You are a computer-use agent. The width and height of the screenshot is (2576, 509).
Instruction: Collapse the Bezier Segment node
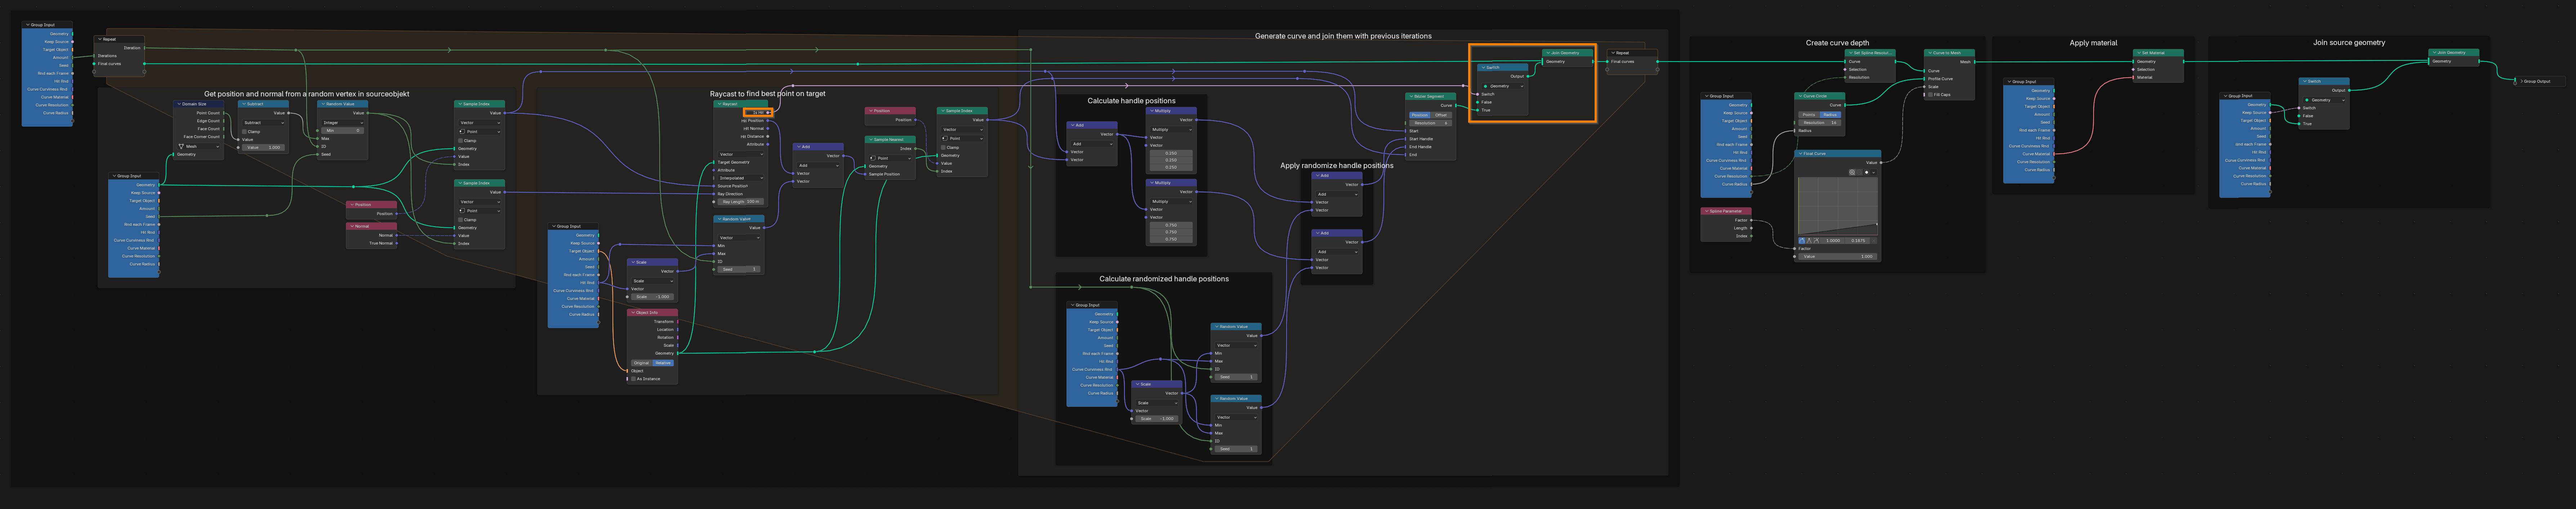coord(1411,97)
